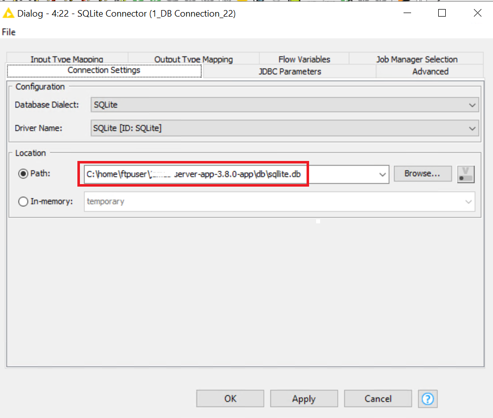Click the Location group title
The image size is (493, 418).
coord(31,153)
